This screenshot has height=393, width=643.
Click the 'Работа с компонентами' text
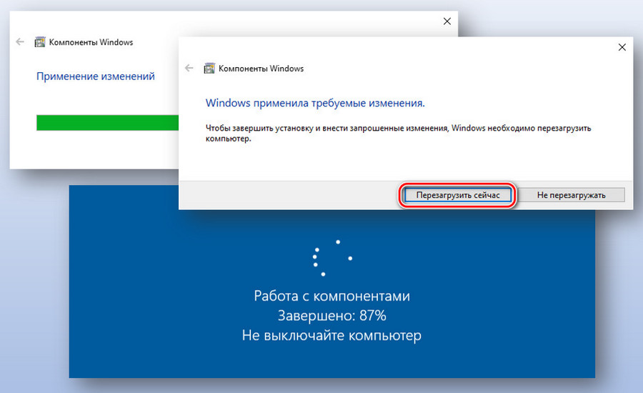click(332, 296)
